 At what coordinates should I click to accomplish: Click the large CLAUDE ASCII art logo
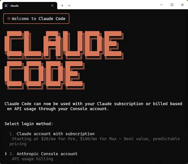click(64, 45)
